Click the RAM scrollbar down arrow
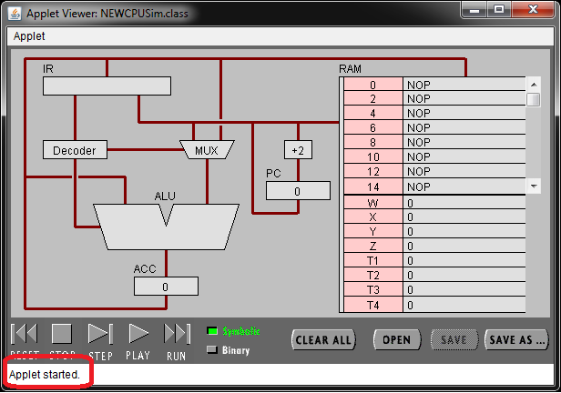This screenshot has height=393, width=561. pos(534,186)
